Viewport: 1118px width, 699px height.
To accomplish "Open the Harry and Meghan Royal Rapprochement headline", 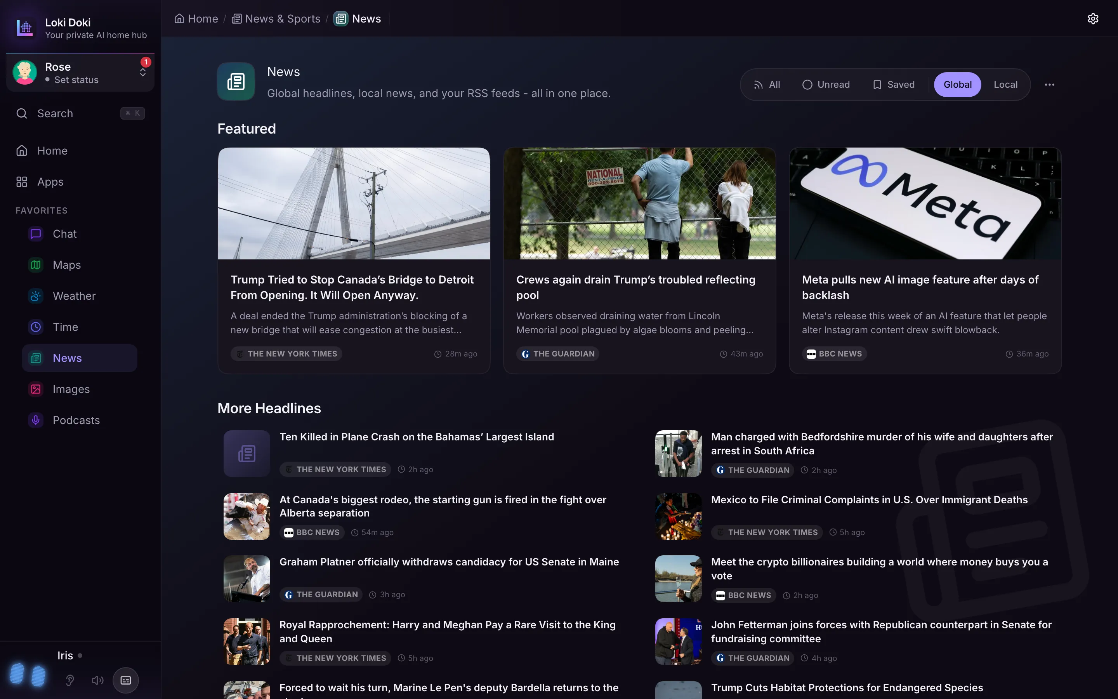I will coord(447,631).
